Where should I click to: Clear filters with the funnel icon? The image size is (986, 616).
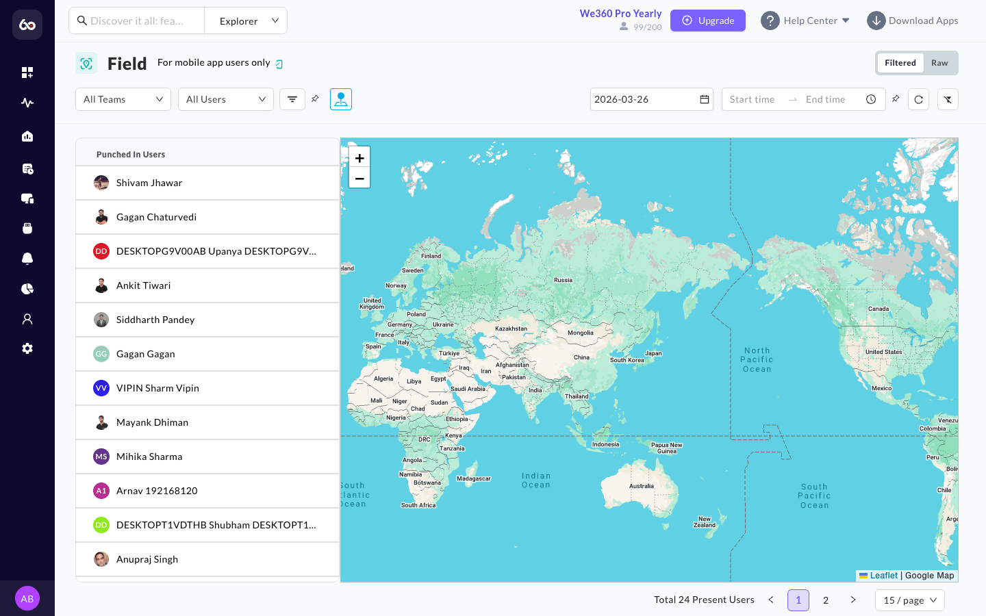point(948,99)
